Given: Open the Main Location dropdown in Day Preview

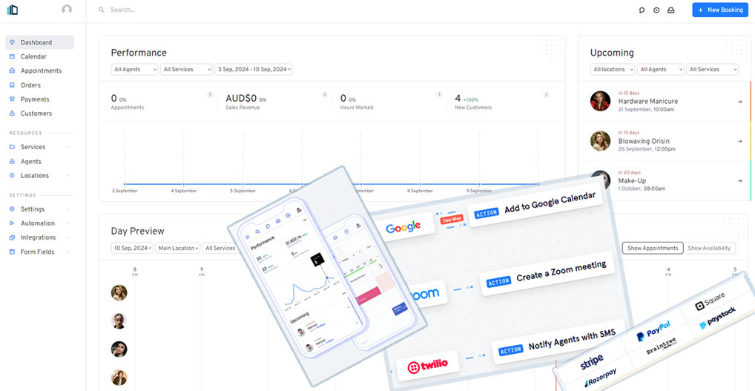Looking at the screenshot, I should [178, 248].
